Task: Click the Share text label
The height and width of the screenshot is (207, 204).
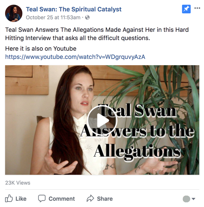Action: [x=105, y=199]
